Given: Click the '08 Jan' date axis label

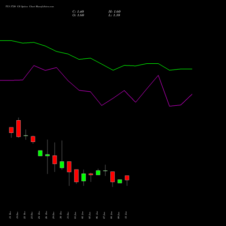Looking at the screenshot, I should pos(111,215).
